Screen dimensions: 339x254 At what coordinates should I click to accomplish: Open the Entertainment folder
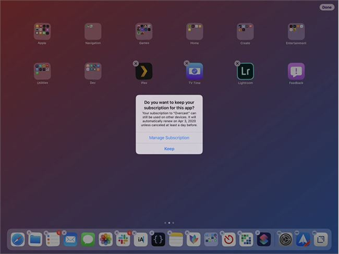[296, 31]
